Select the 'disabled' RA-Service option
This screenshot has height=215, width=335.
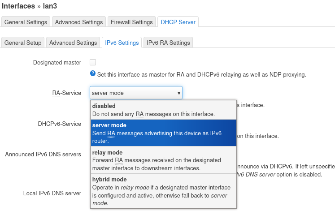point(164,110)
